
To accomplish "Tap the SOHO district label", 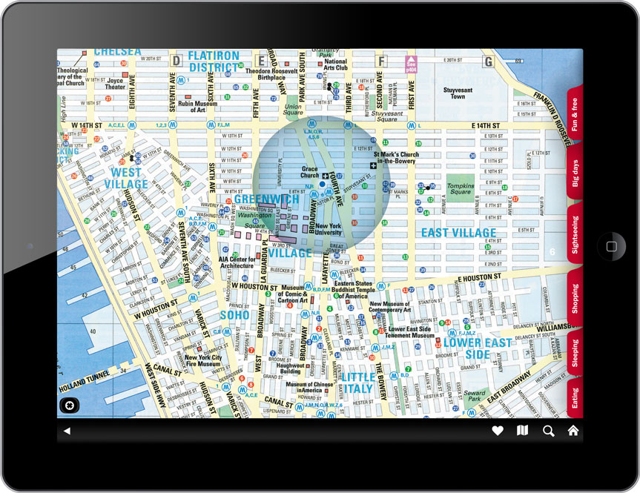I will point(234,315).
